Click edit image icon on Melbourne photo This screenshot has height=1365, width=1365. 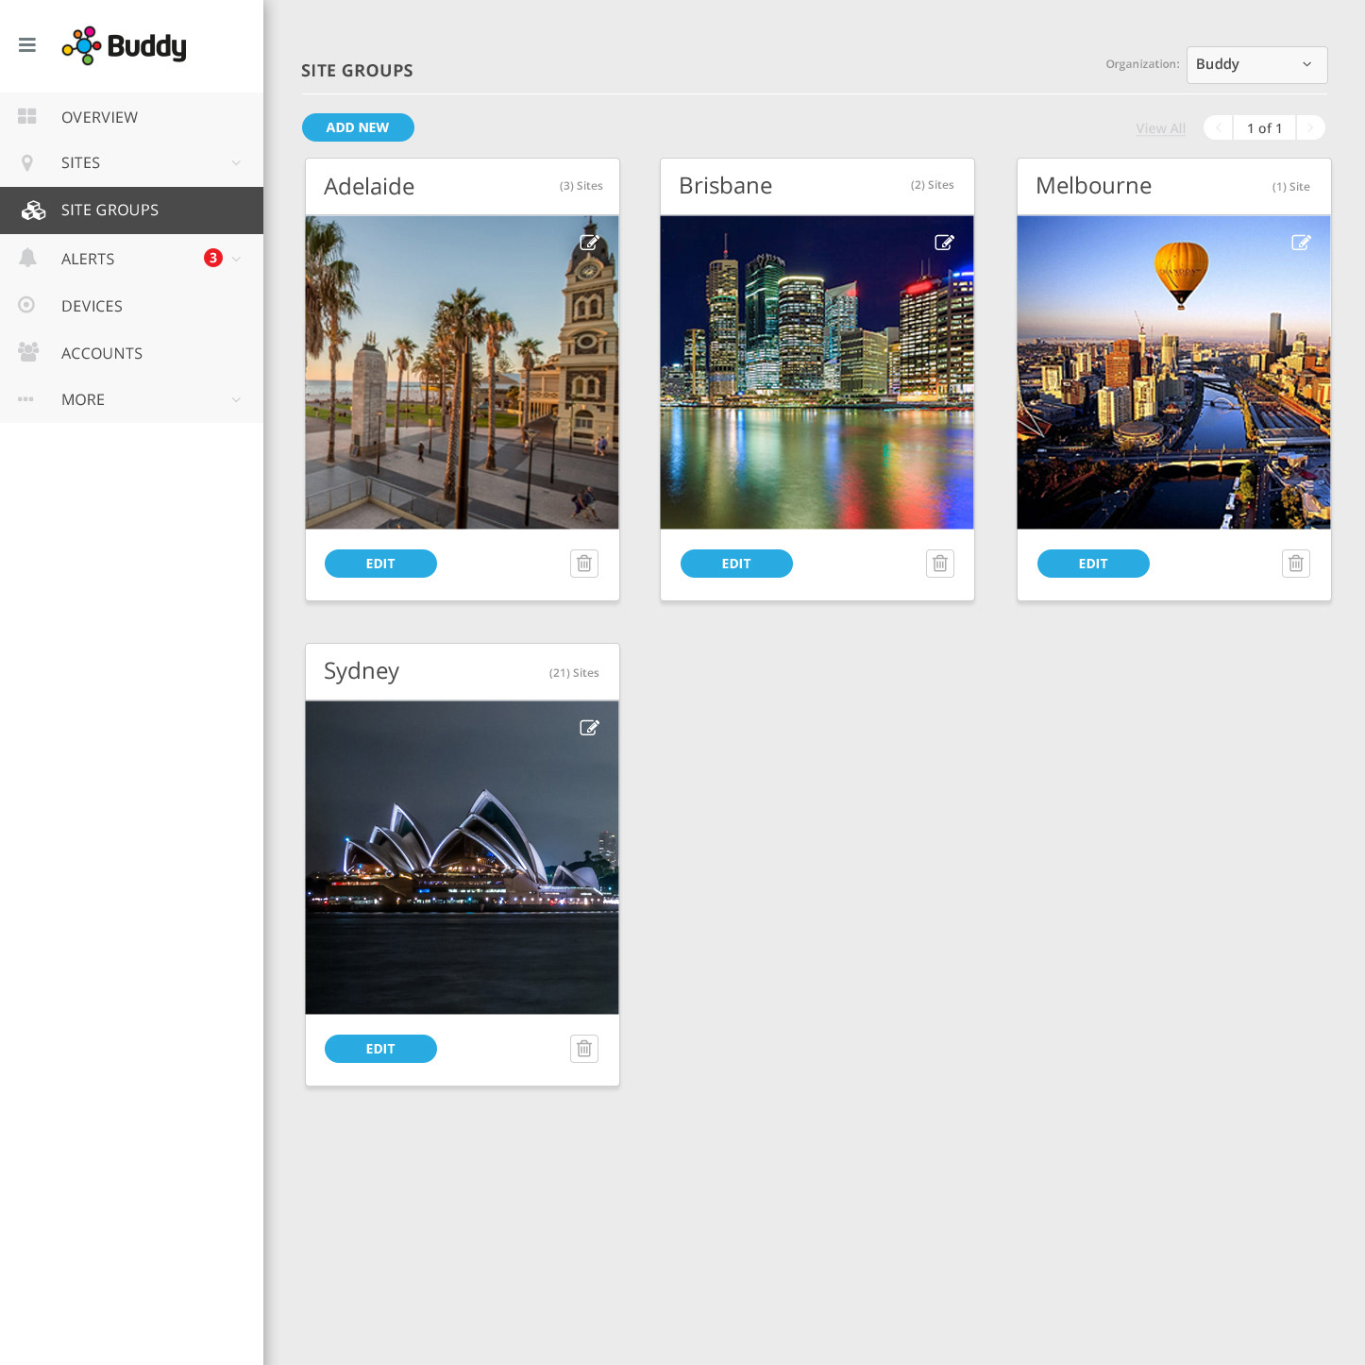coord(1301,243)
